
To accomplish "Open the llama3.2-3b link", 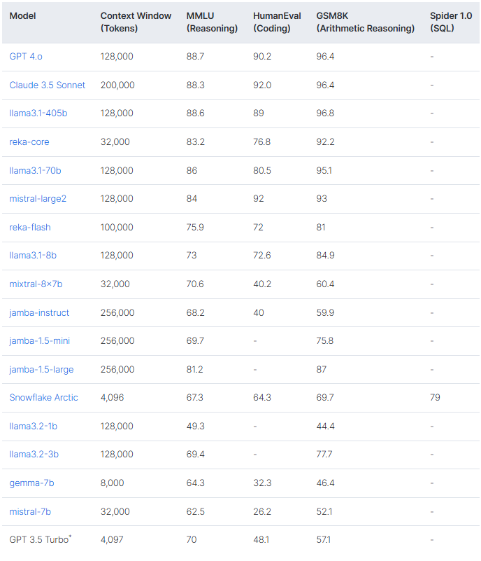I will pyautogui.click(x=34, y=454).
